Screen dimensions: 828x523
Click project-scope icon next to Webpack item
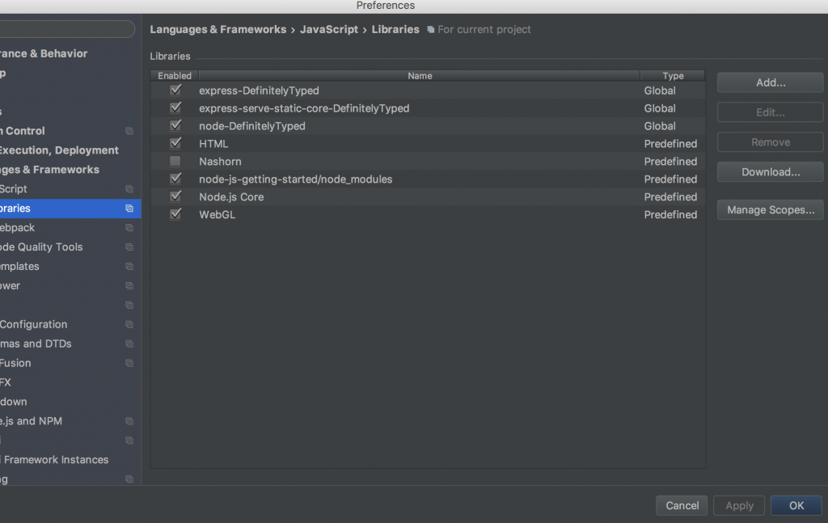[x=129, y=228]
